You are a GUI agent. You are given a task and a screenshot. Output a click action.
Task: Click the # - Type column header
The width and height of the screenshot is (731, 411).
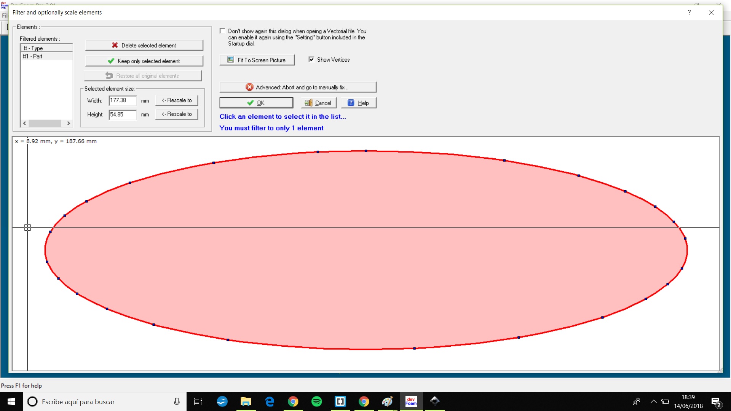click(x=46, y=48)
